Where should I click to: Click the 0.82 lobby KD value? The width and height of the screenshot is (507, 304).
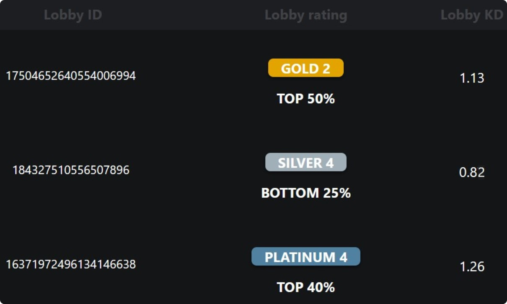tap(472, 172)
